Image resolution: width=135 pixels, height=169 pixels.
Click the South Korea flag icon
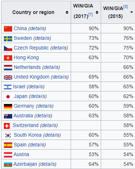tap(8, 136)
